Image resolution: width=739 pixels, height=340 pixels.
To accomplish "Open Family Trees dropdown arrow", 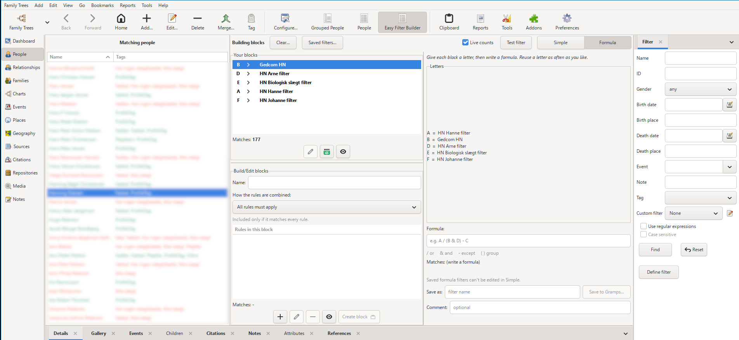I will [x=47, y=22].
